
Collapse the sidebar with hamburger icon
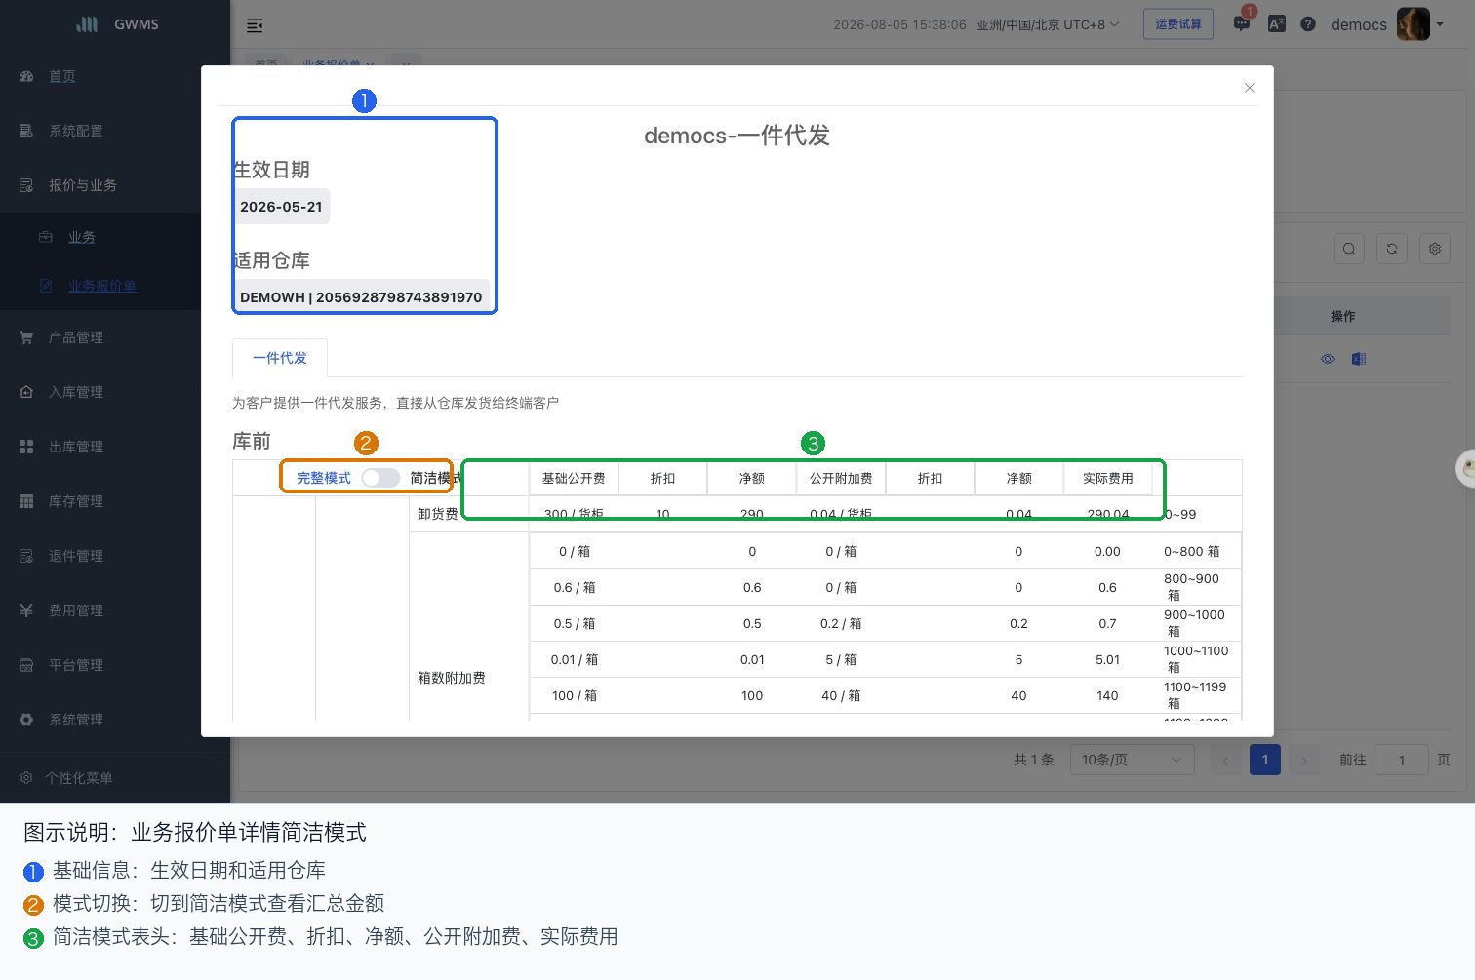(255, 25)
